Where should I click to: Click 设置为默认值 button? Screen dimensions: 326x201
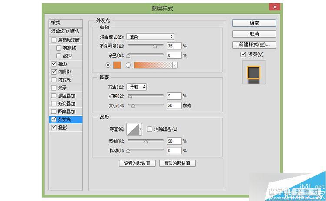coord(137,163)
